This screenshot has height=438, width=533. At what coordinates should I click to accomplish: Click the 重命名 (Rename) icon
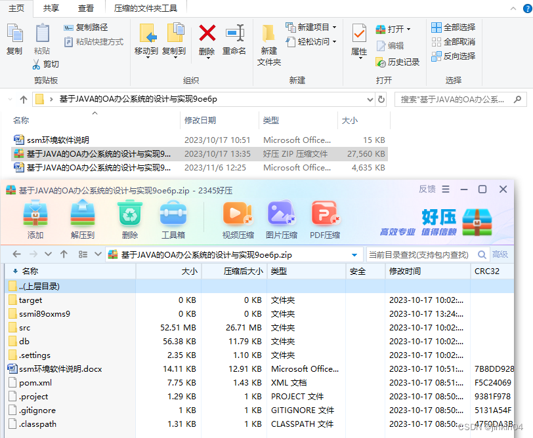[x=236, y=39]
